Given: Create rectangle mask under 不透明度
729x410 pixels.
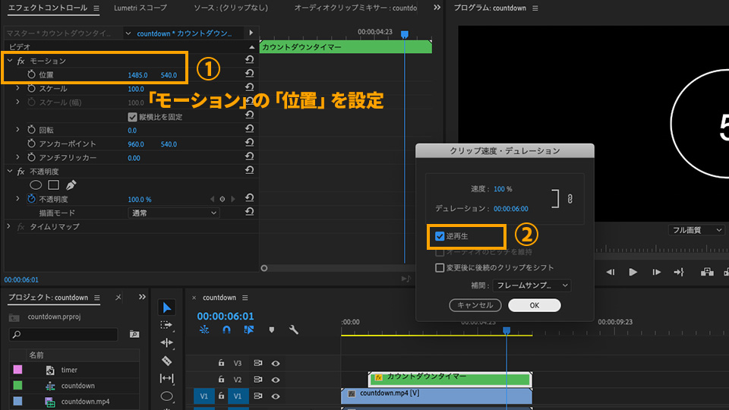Looking at the screenshot, I should coord(53,185).
